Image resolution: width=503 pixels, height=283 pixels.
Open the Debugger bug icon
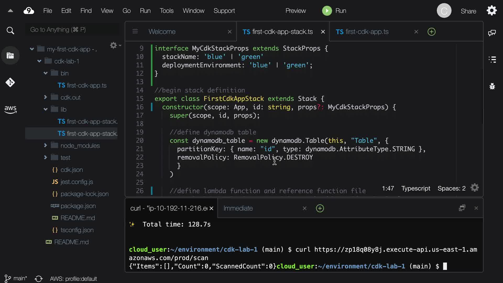click(492, 86)
